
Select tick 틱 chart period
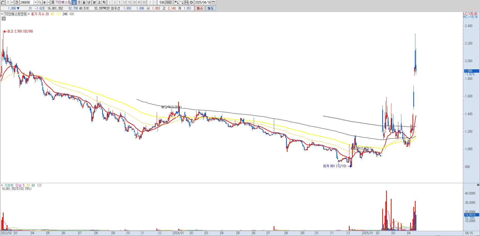[x=104, y=2]
